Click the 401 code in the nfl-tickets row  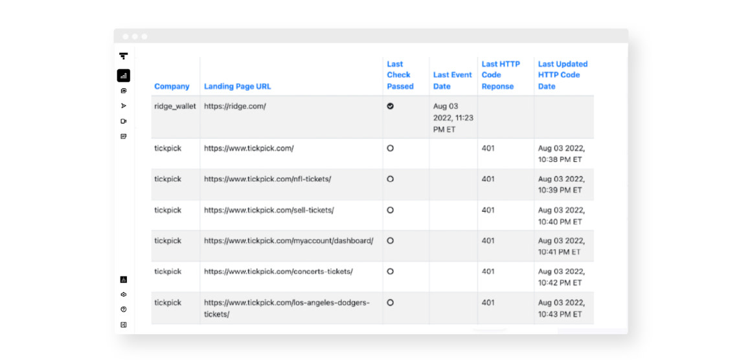coord(488,179)
